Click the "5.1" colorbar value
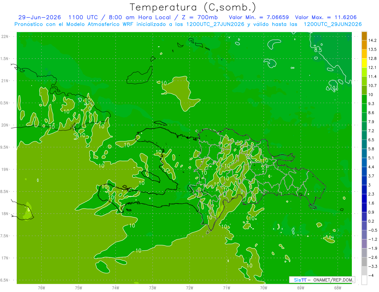Screen dimensions: 379x292 (371, 158)
